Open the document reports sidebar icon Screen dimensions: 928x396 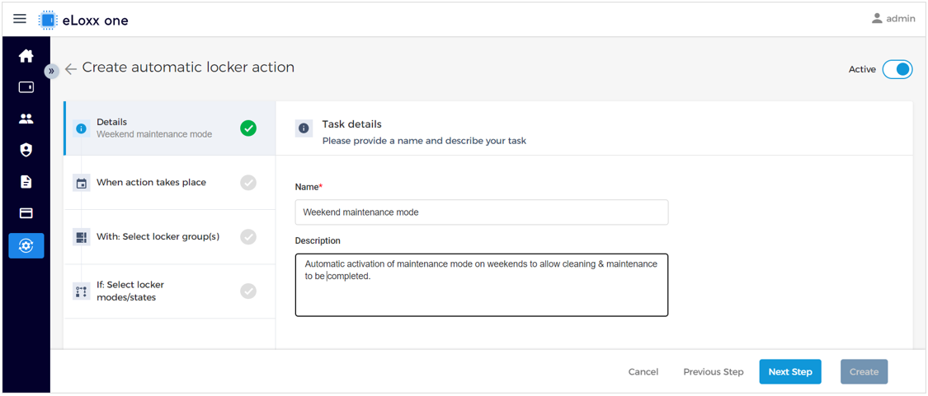click(26, 181)
